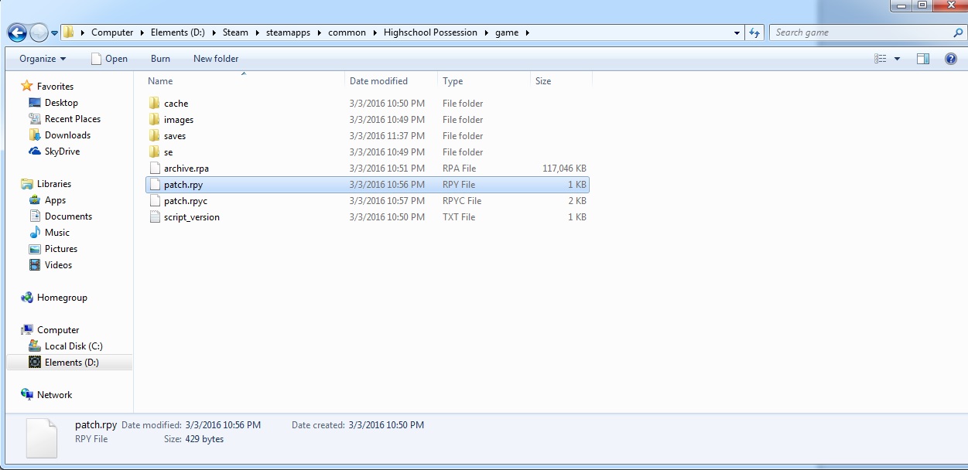Click the Back navigation arrow button

pos(17,32)
